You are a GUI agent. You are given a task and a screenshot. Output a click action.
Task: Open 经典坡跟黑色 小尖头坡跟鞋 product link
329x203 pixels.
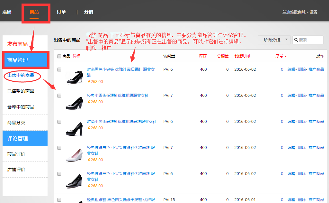[x=121, y=177]
